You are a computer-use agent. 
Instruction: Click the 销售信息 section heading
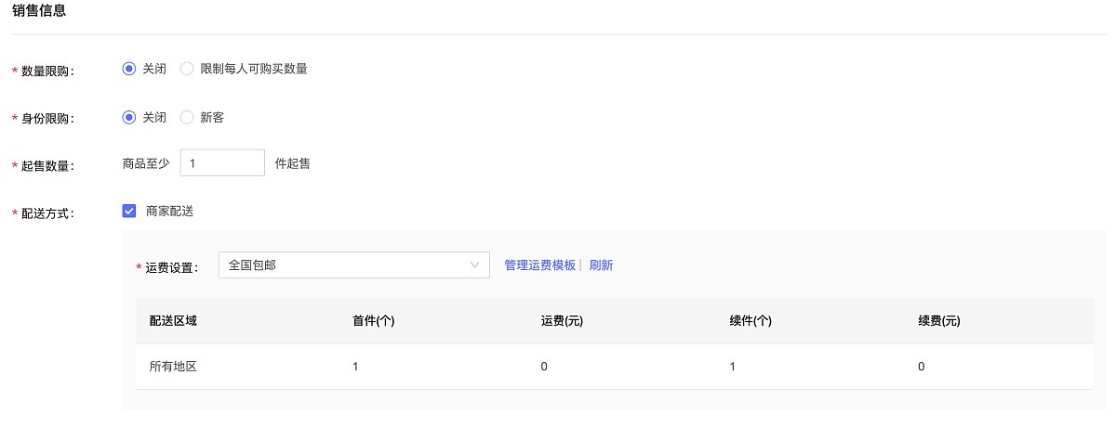coord(39,13)
